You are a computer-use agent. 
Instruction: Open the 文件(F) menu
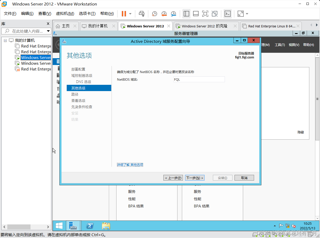[10, 14]
